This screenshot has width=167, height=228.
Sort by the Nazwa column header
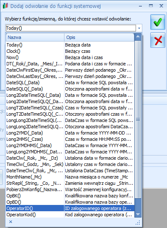click(35, 37)
